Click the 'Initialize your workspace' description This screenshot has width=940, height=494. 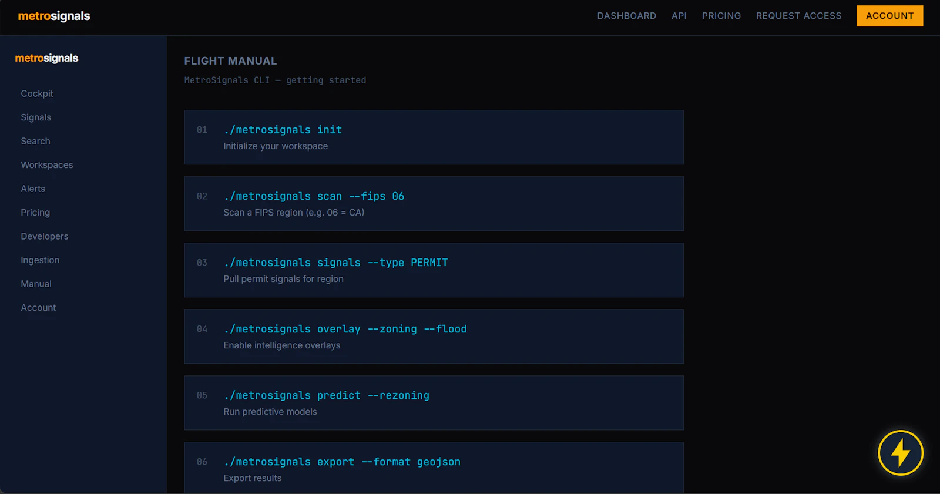pyautogui.click(x=276, y=146)
